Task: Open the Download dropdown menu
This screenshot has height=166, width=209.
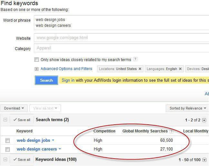Action: pyautogui.click(x=15, y=109)
